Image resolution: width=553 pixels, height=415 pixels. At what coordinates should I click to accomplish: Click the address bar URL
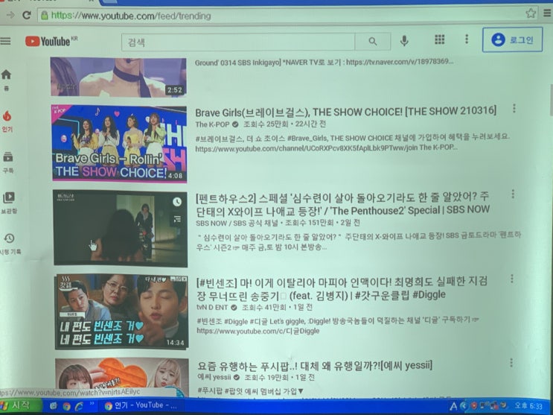(131, 16)
